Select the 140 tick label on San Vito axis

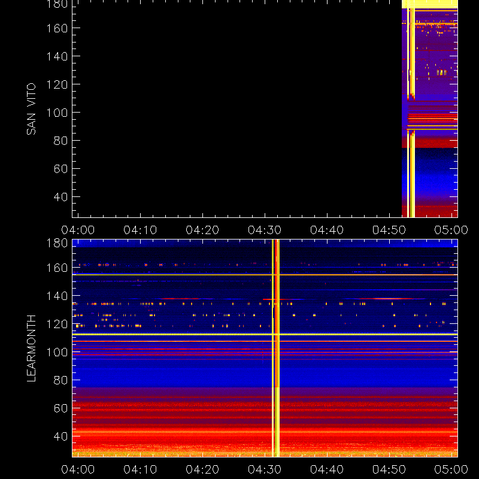click(57, 56)
